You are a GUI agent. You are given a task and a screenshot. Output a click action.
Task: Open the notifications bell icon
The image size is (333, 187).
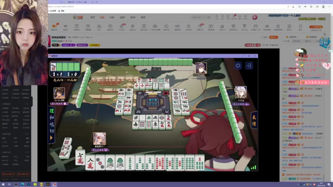(x=240, y=17)
